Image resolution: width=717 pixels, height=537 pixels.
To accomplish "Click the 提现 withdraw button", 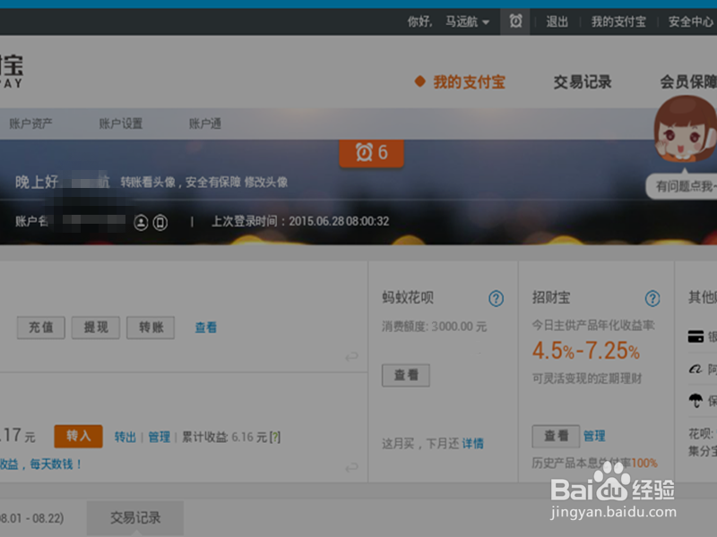I will [96, 328].
